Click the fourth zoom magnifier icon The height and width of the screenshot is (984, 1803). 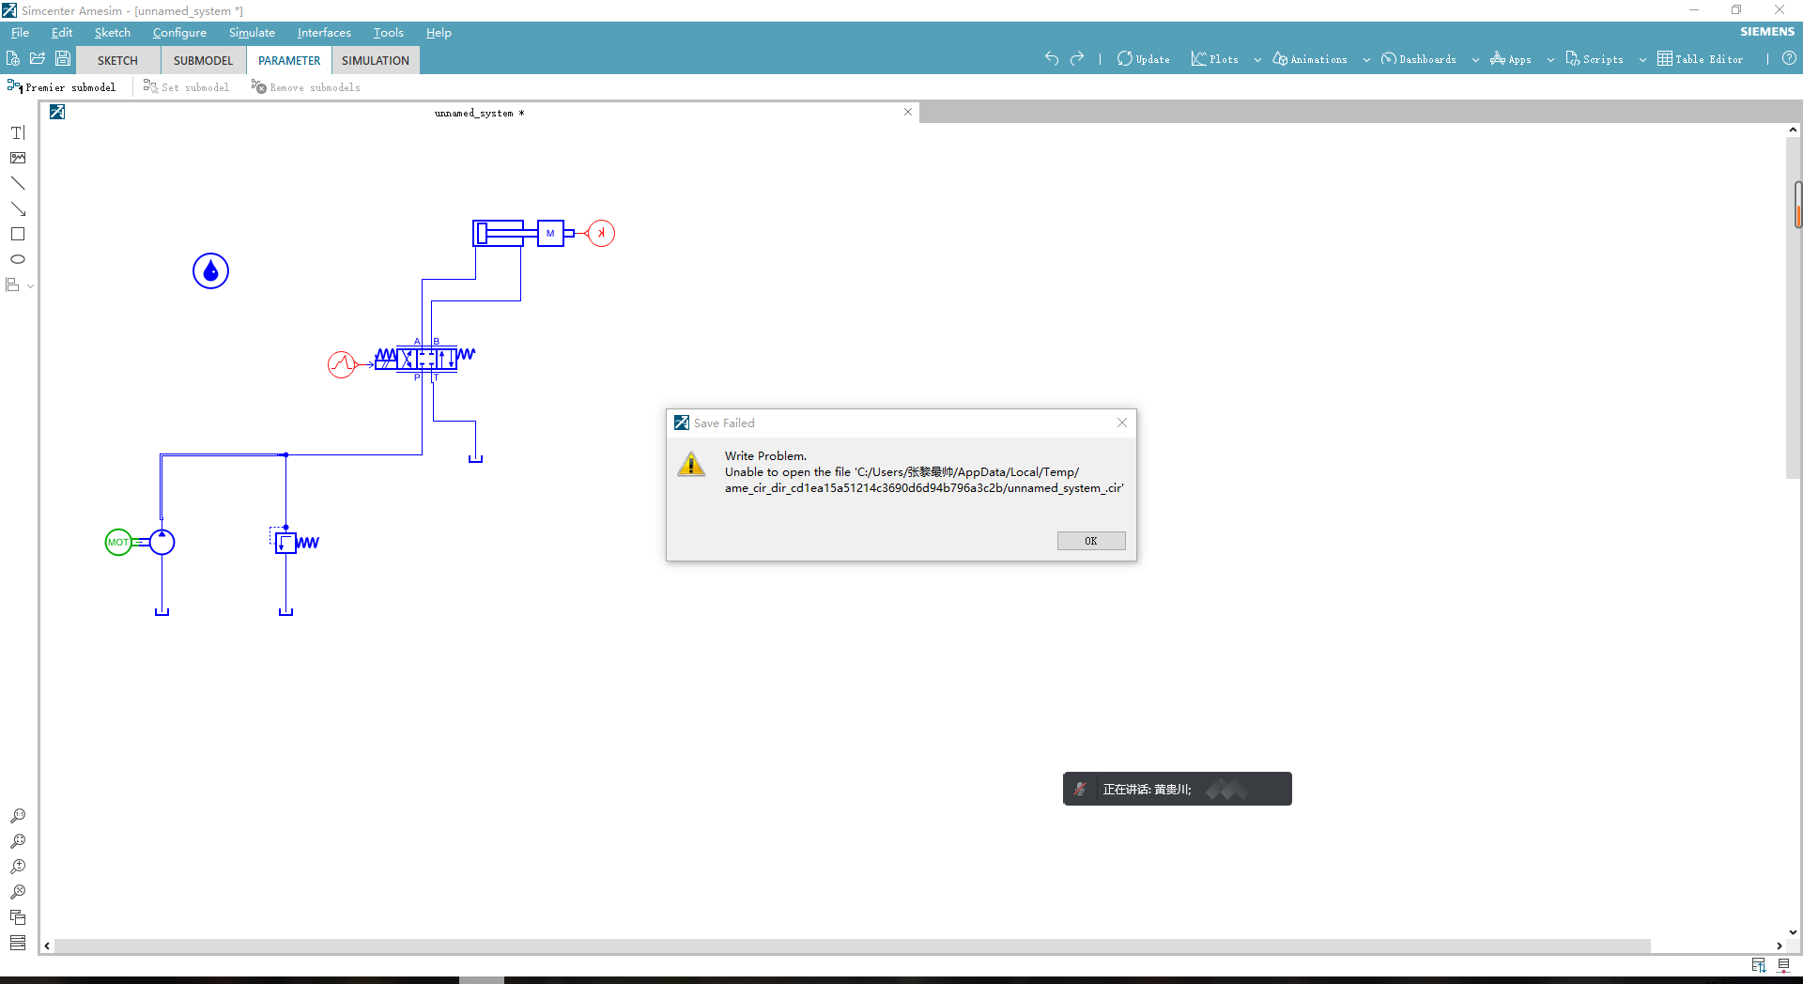(x=18, y=892)
